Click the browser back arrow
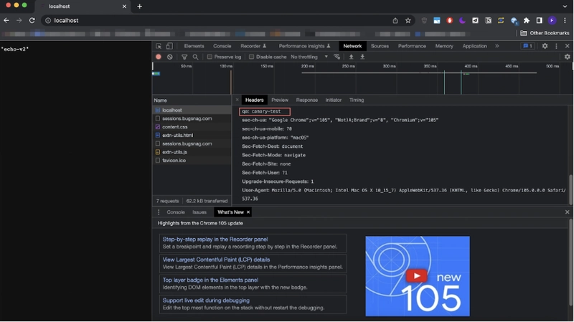The image size is (574, 322). (6, 21)
